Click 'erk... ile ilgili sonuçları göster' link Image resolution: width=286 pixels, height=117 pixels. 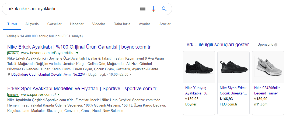(218, 45)
